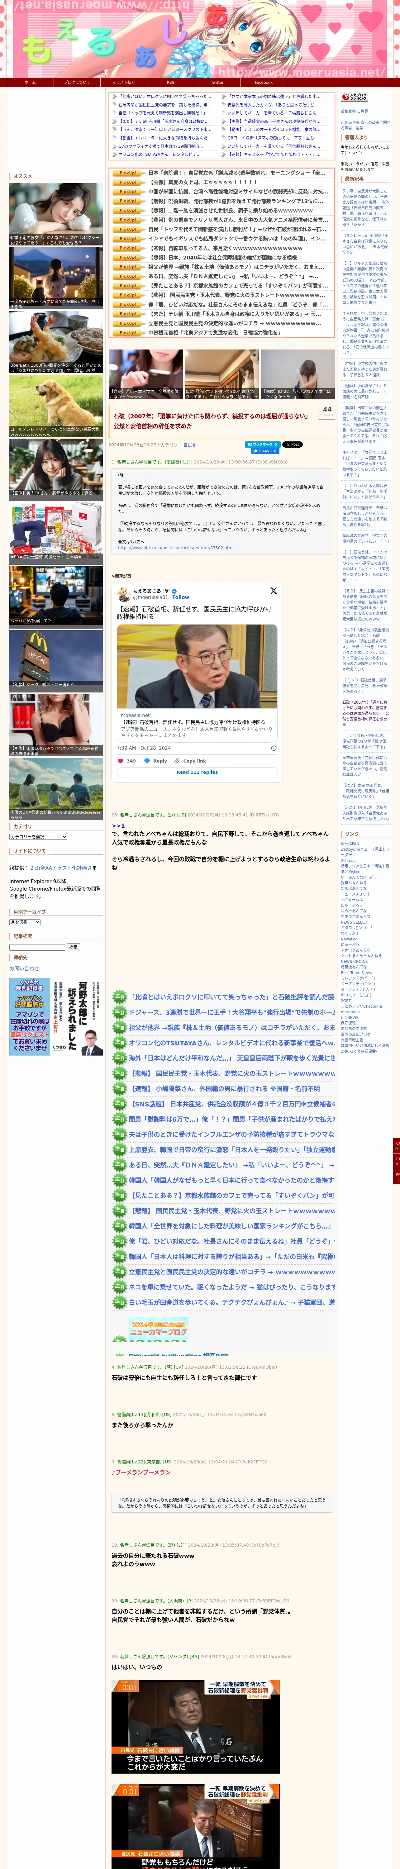Click the Reply bubble icon on tweet
The height and width of the screenshot is (1869, 400).
[147, 761]
